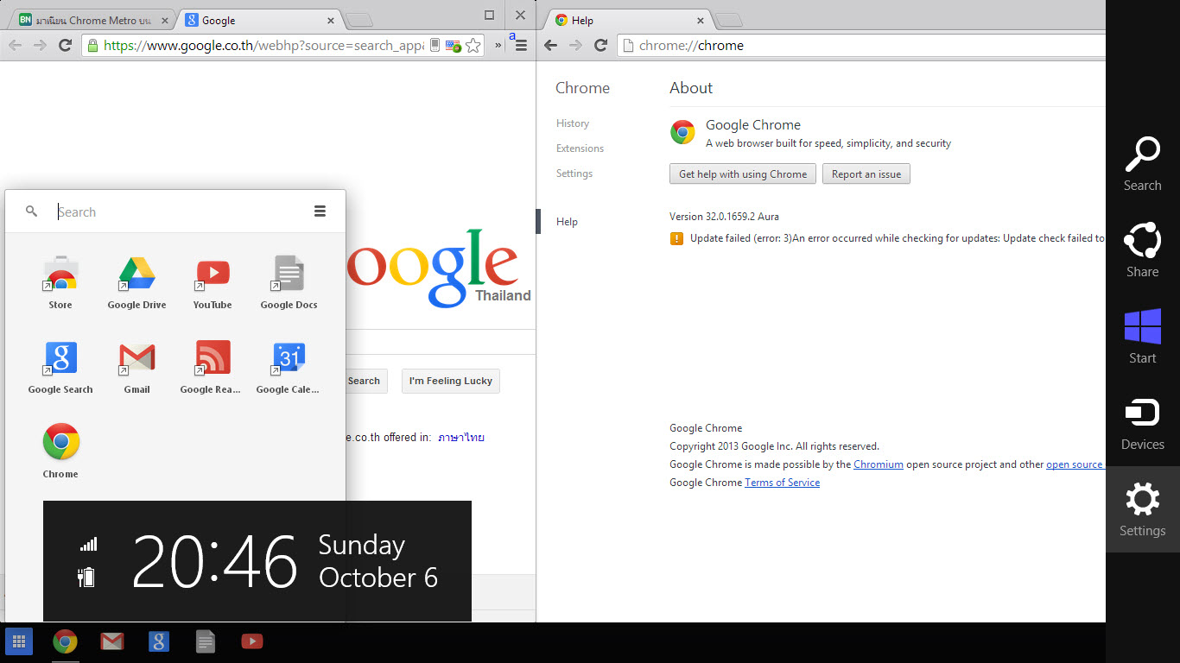Open a new tab in left window
The height and width of the screenshot is (663, 1180).
358,21
